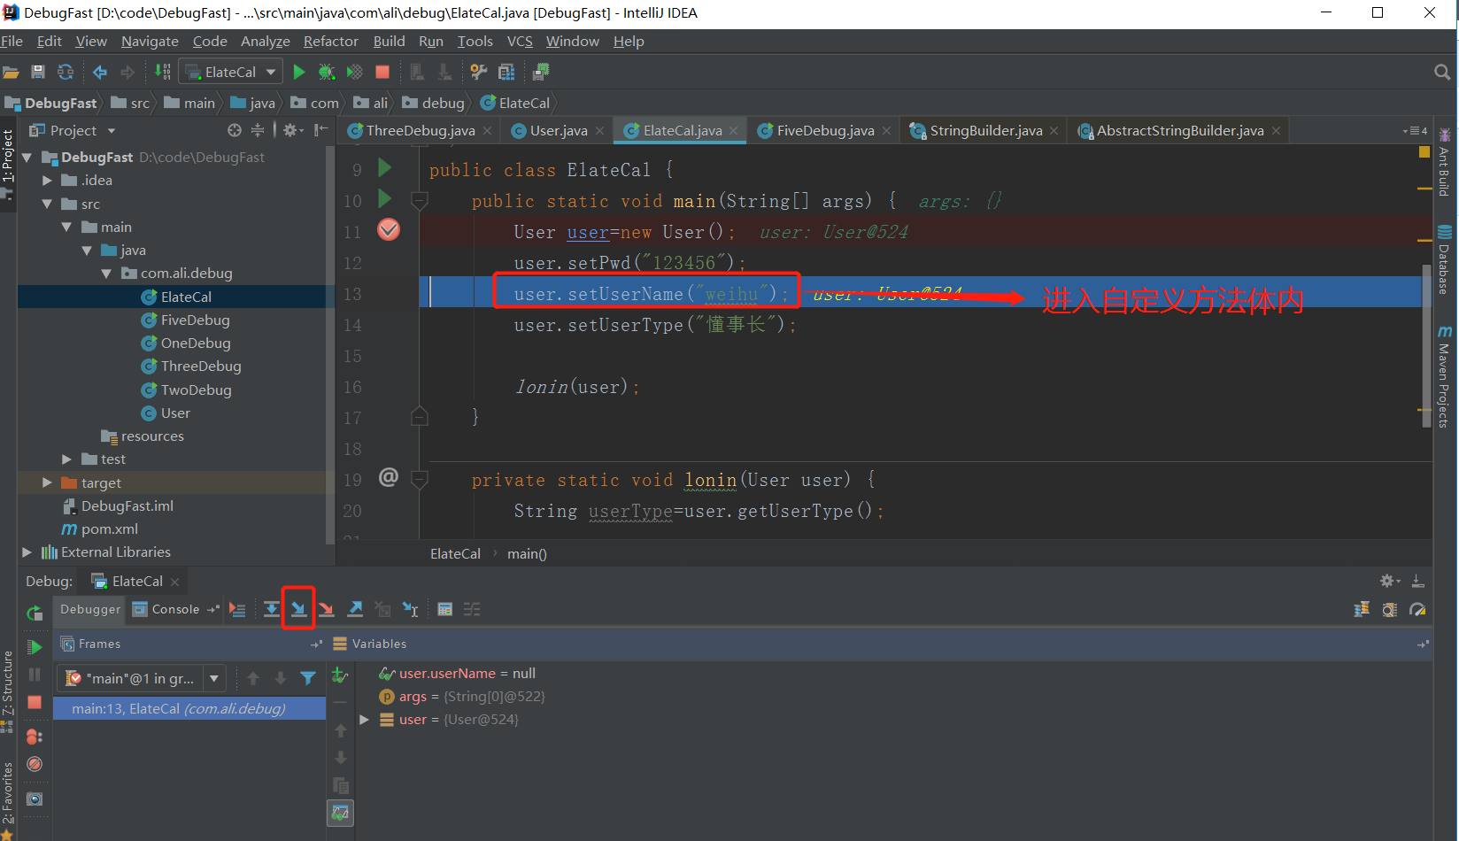Switch to the Console tab
This screenshot has height=841, width=1459.
click(174, 609)
